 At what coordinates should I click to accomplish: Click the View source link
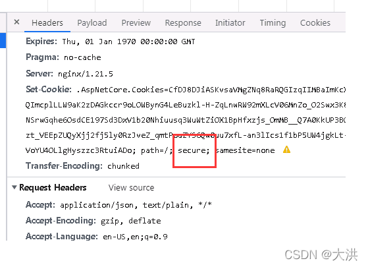(x=131, y=187)
